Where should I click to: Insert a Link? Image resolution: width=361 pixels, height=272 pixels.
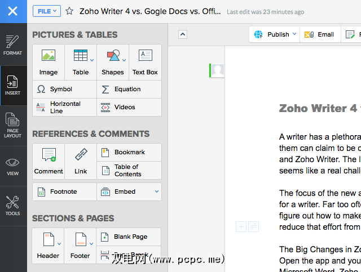(81, 161)
